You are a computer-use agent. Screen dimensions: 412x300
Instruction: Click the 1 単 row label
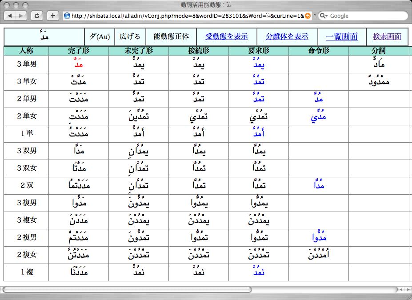tap(27, 133)
